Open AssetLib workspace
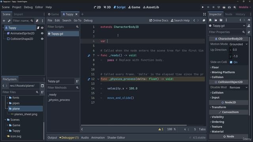253x142 pixels. click(x=151, y=7)
